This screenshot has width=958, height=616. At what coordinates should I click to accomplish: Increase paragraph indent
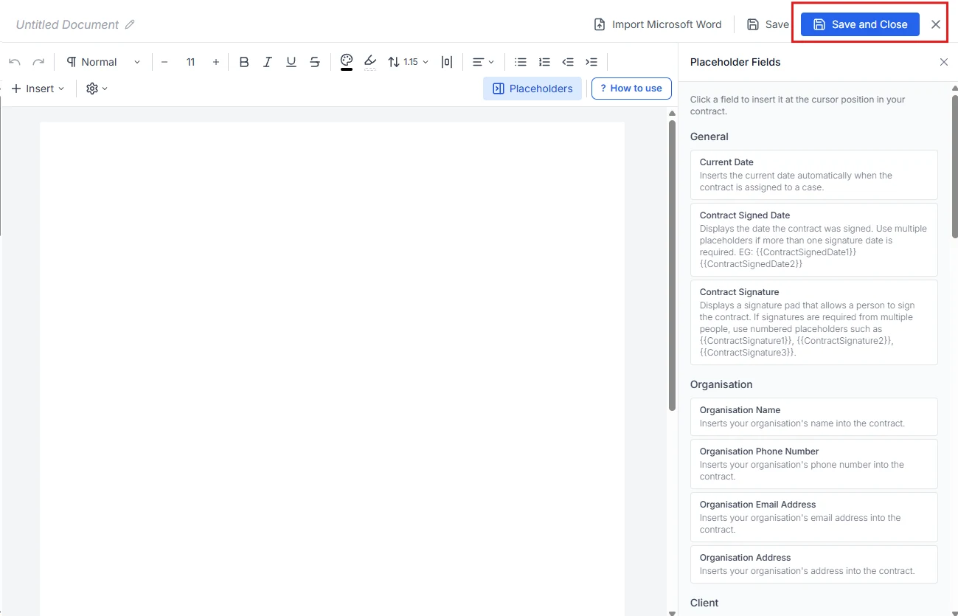591,62
